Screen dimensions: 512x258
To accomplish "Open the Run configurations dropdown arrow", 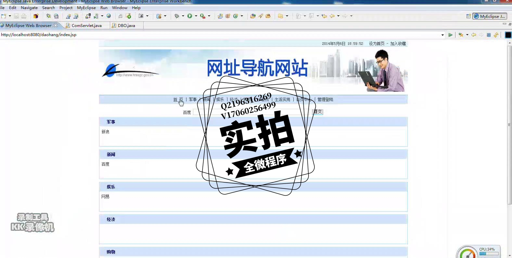I will coord(196,16).
